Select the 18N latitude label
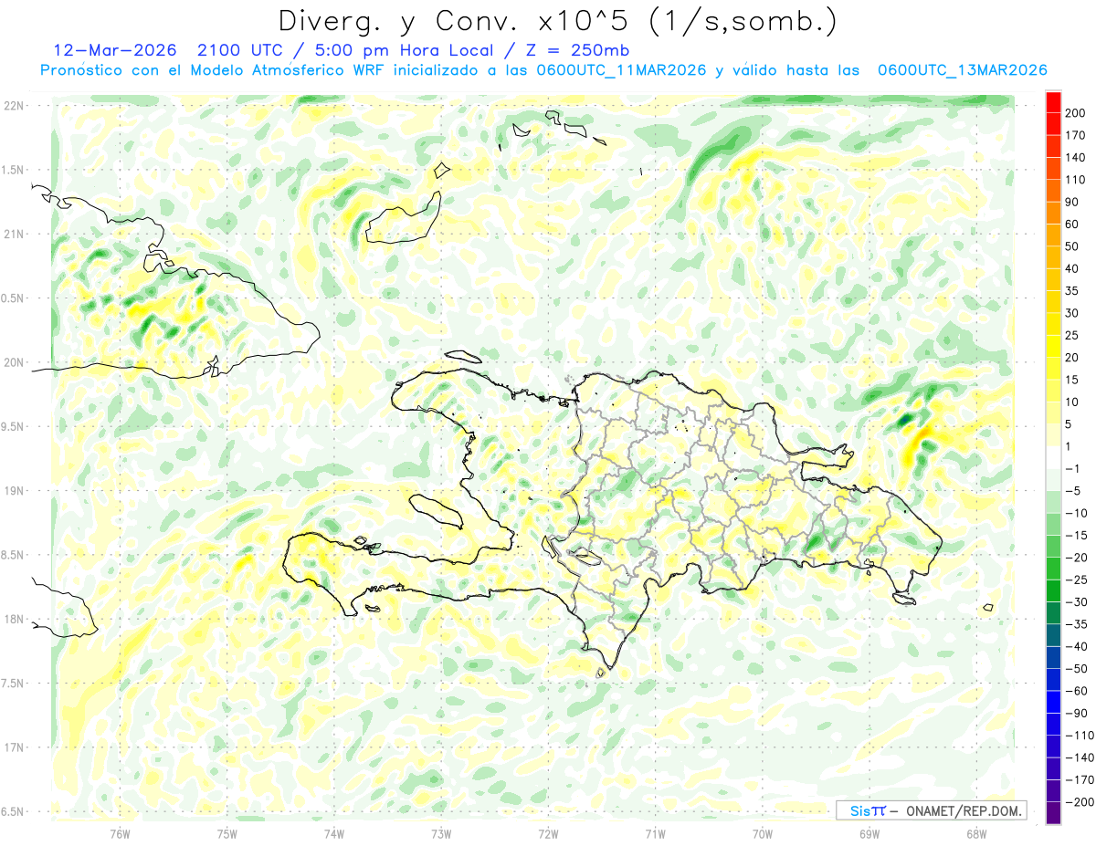 click(13, 619)
